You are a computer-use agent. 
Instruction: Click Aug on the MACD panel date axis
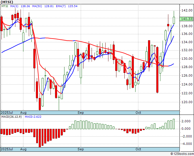pyautogui.click(x=23, y=149)
